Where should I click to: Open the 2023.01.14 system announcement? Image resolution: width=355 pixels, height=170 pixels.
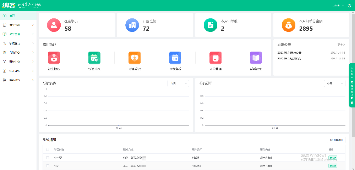pos(289,53)
